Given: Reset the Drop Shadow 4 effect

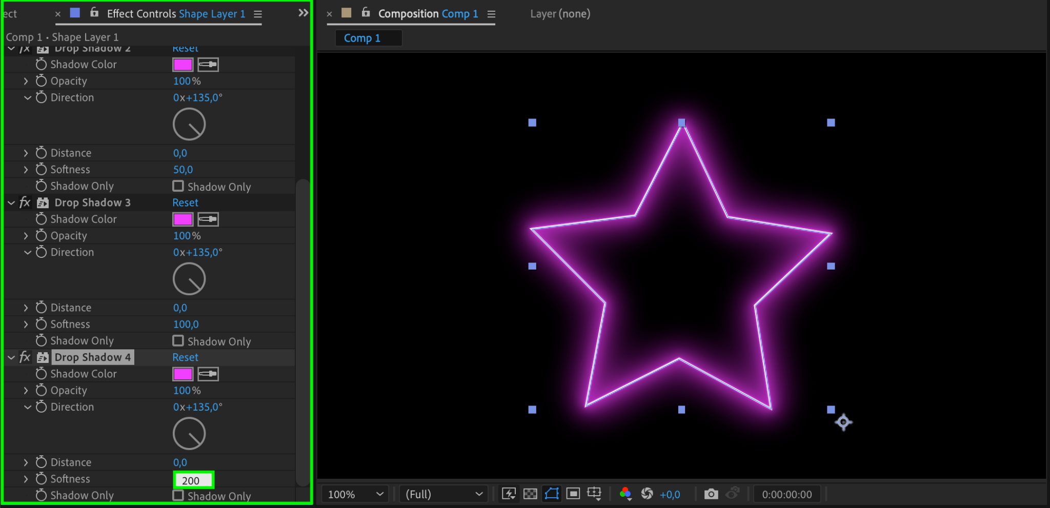Looking at the screenshot, I should [185, 357].
